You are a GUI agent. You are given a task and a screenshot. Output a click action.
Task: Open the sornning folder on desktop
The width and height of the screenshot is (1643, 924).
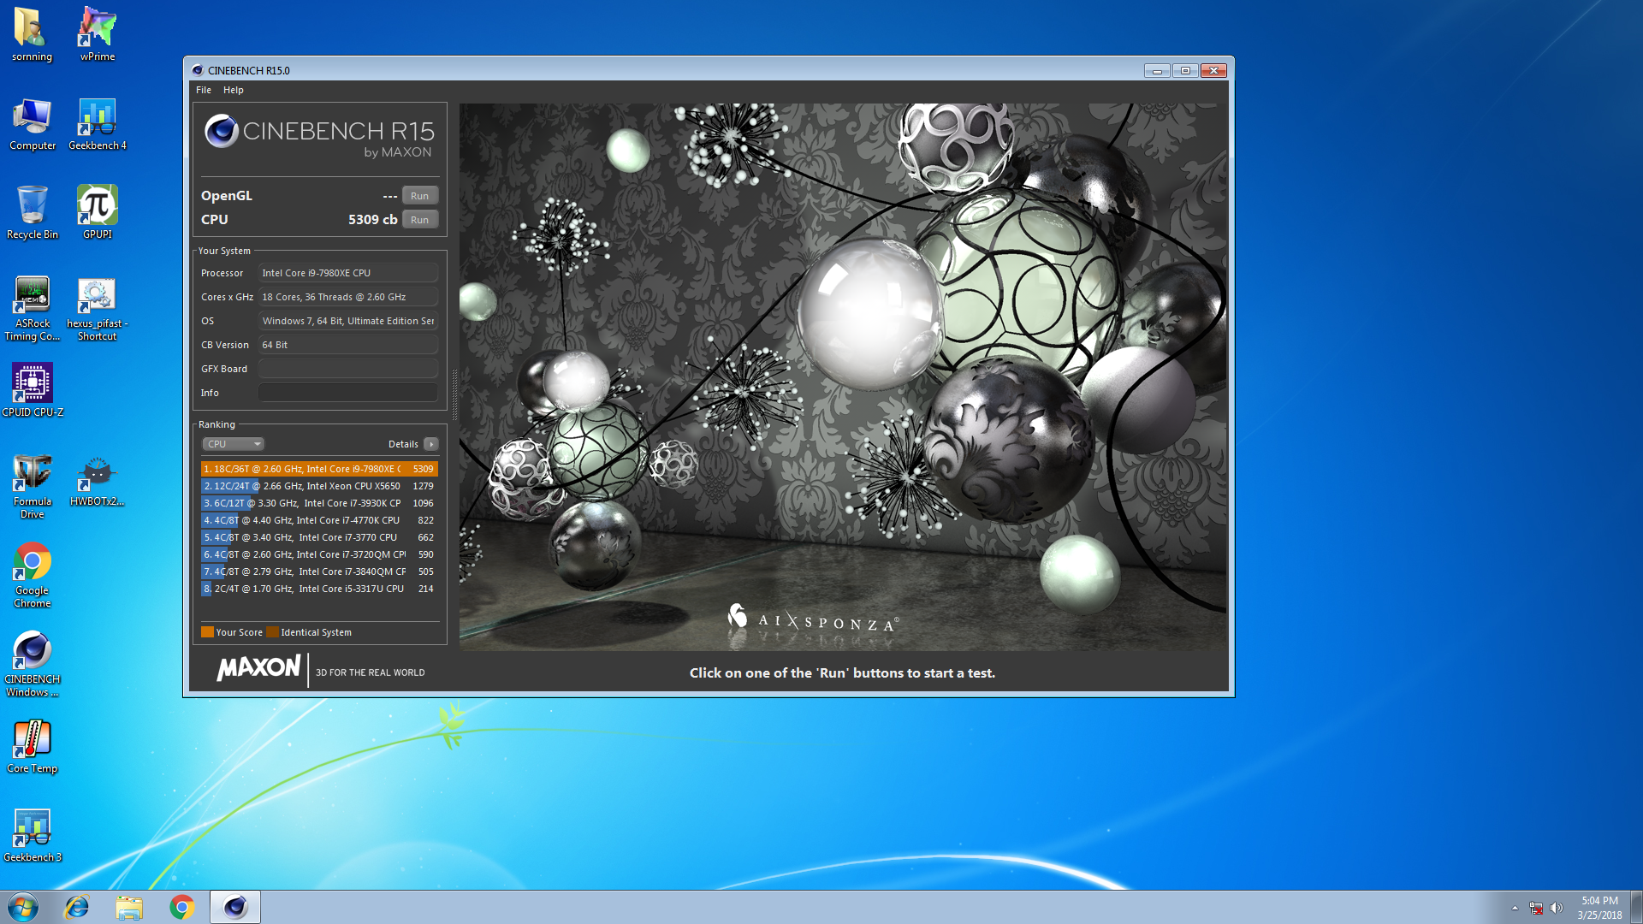tap(32, 34)
